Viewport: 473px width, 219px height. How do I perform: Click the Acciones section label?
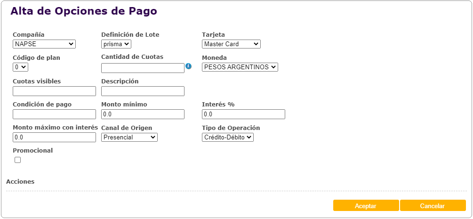click(20, 181)
